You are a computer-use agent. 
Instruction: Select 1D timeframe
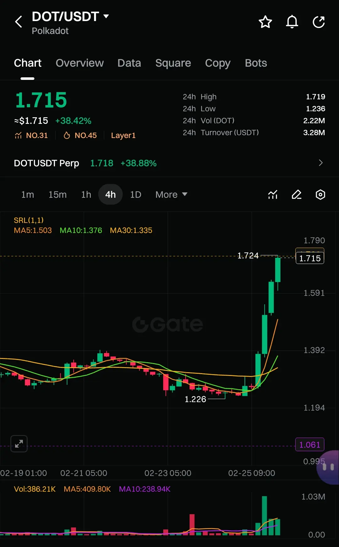(136, 195)
